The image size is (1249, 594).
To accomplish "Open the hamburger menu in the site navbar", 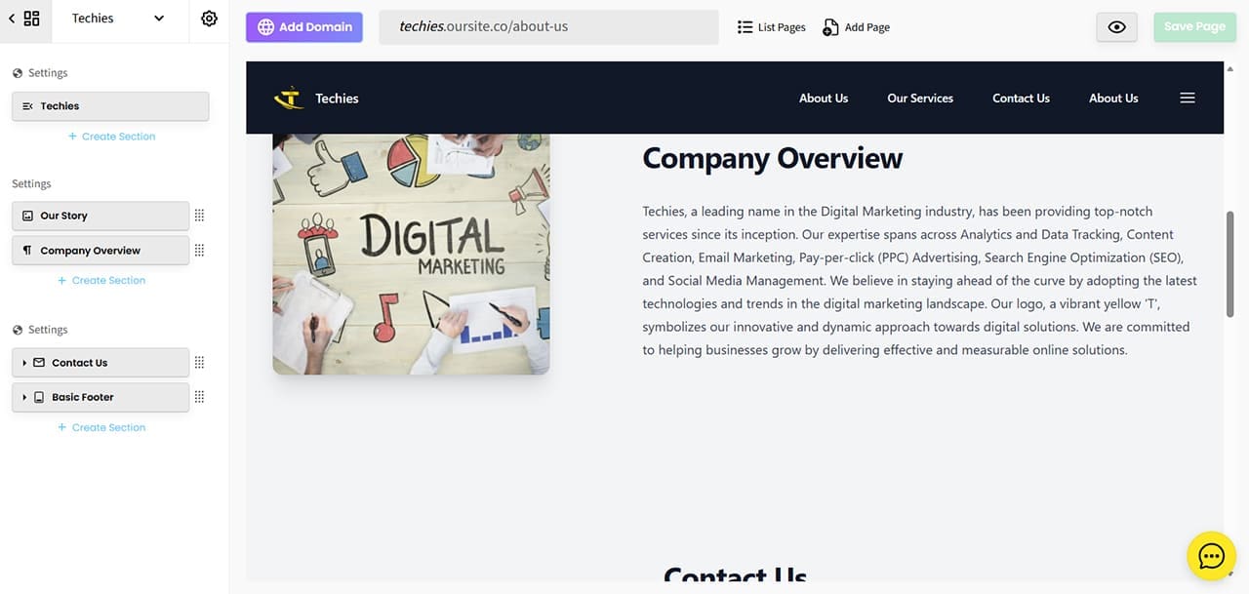I will 1188,98.
